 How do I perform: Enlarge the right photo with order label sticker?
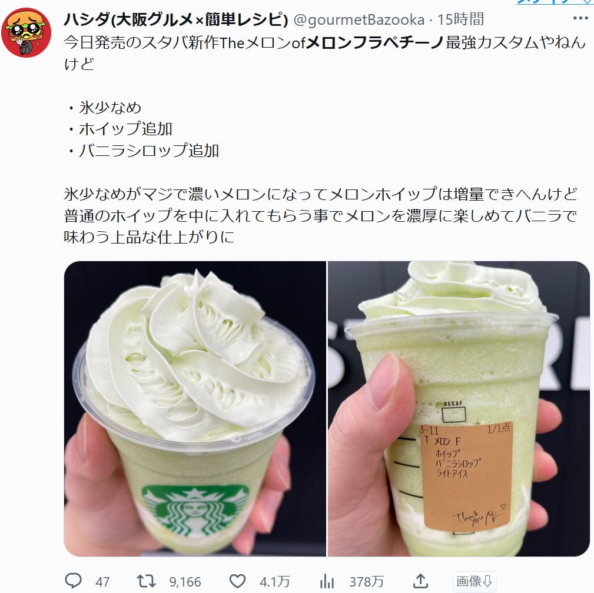(459, 409)
